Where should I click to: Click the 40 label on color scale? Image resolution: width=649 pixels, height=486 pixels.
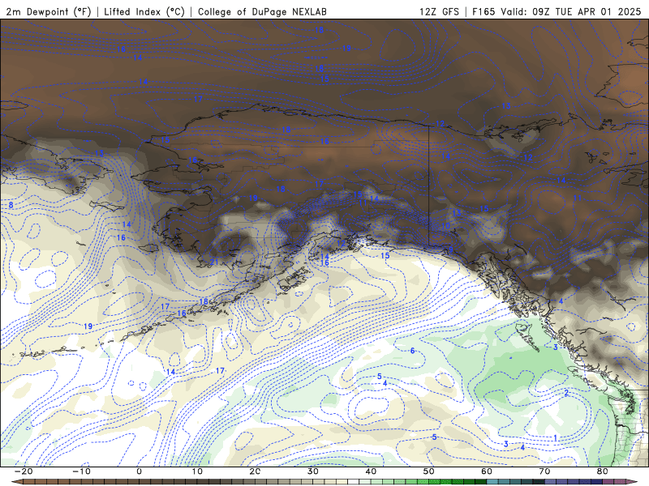pyautogui.click(x=371, y=471)
